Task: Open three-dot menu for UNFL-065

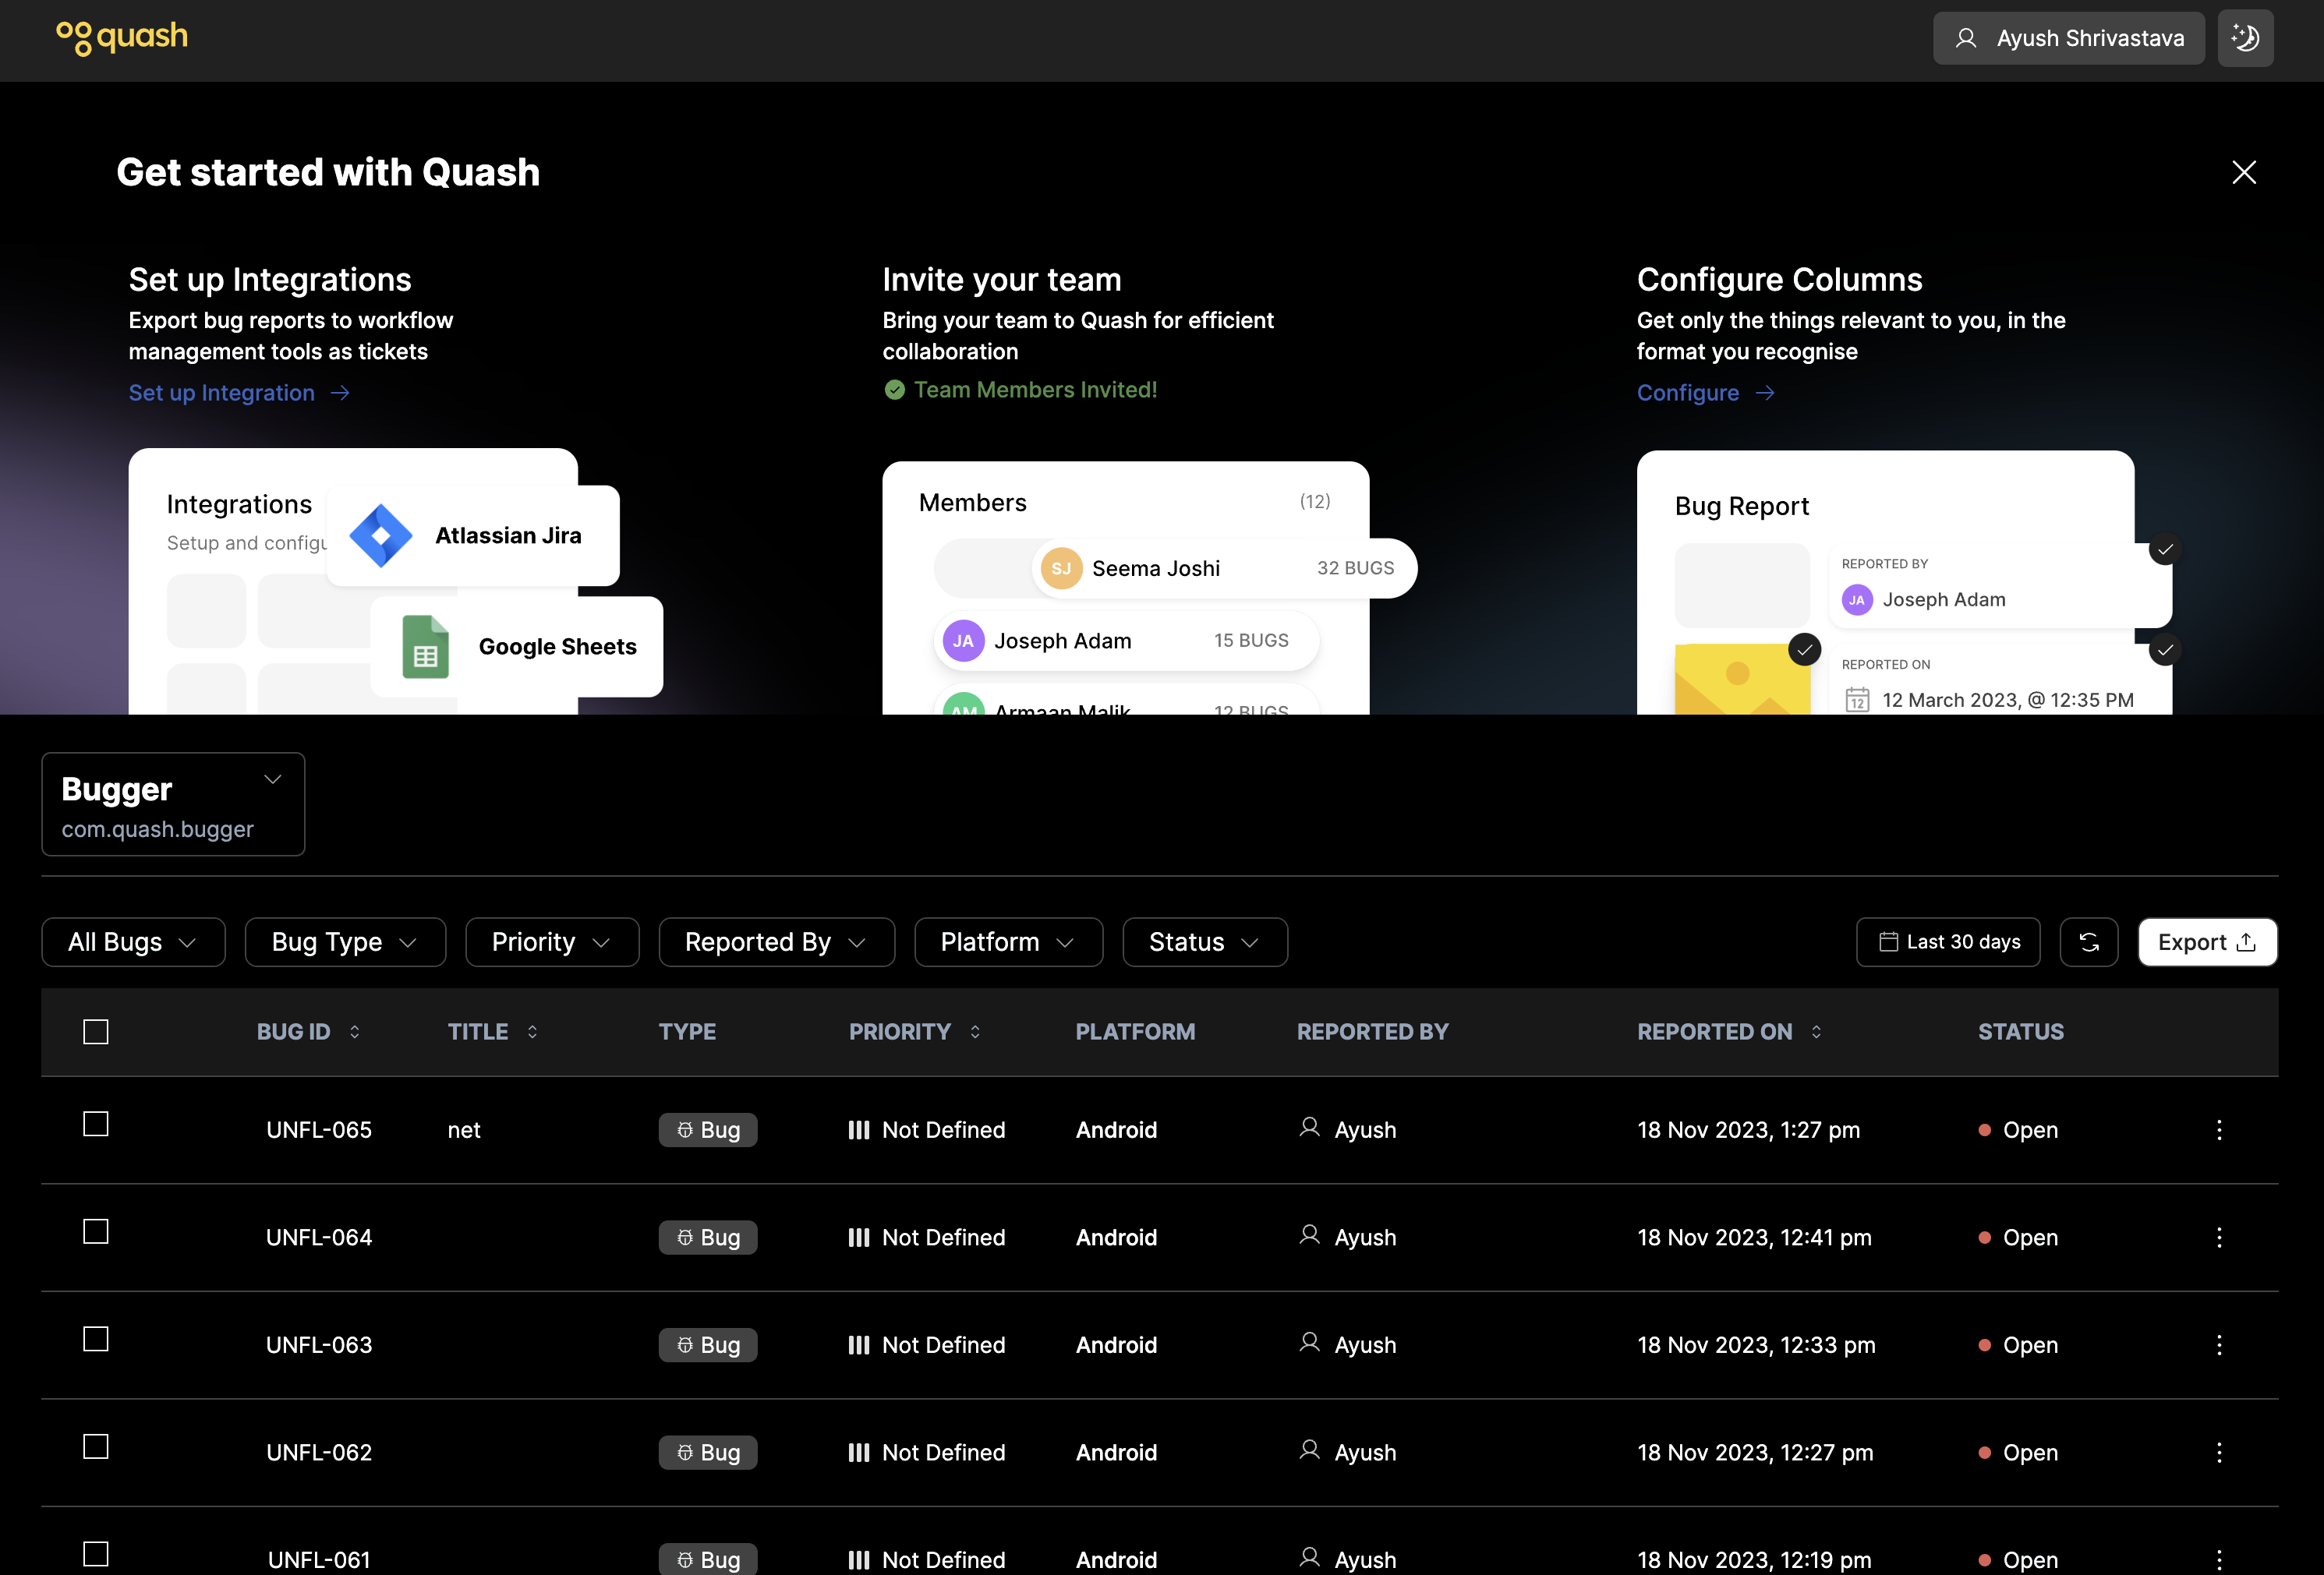Action: pos(2218,1129)
